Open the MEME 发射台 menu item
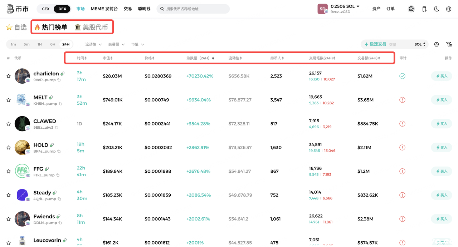Viewport: 458px width, 247px height. pyautogui.click(x=104, y=9)
